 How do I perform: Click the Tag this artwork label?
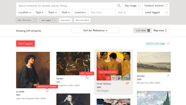pyautogui.click(x=108, y=72)
